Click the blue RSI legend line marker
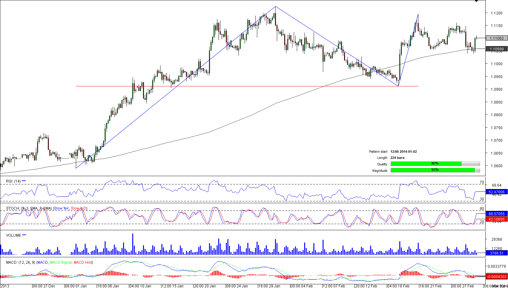Image resolution: width=508 pixels, height=288 pixels. click(x=24, y=181)
